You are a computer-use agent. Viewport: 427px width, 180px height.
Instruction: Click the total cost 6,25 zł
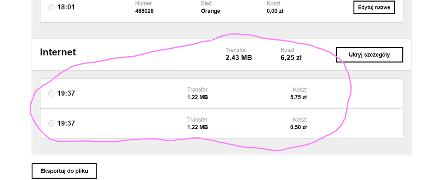[x=291, y=58]
